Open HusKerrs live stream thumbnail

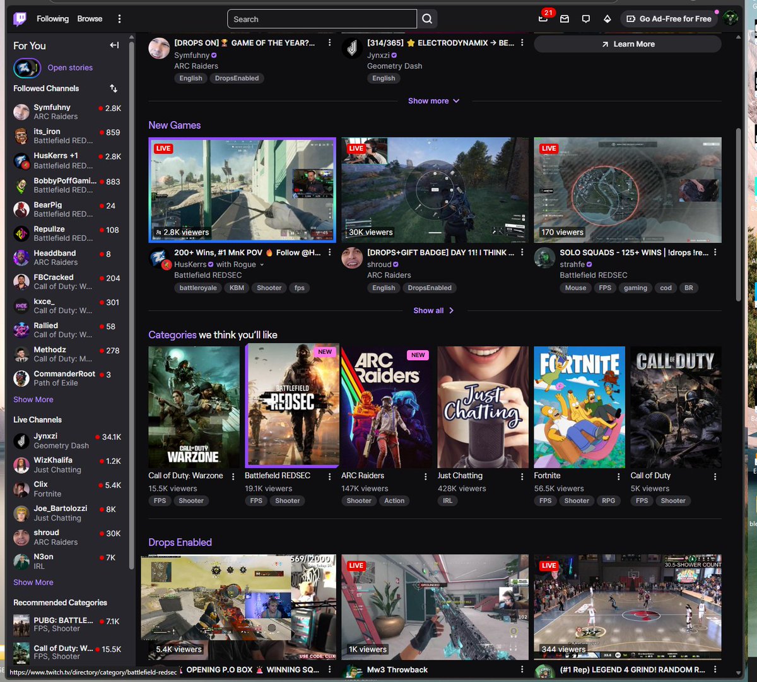242,190
